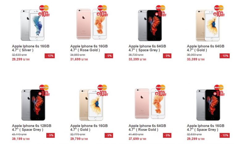Open the iPhone 6s 64GB Gold product image
The image size is (234, 144).
pyautogui.click(x=208, y=25)
